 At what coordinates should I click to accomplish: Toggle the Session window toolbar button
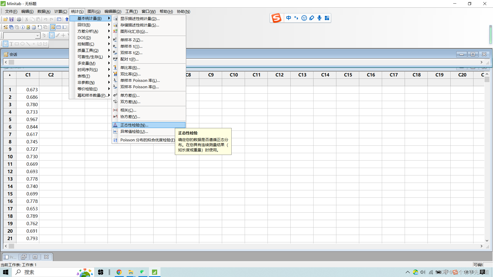click(53, 27)
